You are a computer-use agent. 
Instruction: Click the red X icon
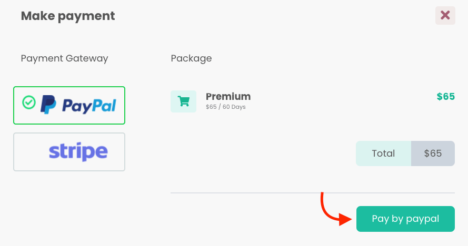pyautogui.click(x=445, y=15)
